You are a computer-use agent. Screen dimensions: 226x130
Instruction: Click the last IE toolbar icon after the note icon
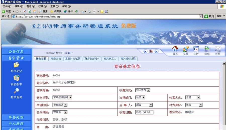(107, 12)
